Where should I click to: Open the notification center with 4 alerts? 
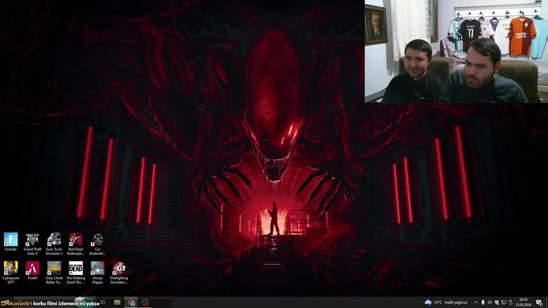(x=539, y=302)
